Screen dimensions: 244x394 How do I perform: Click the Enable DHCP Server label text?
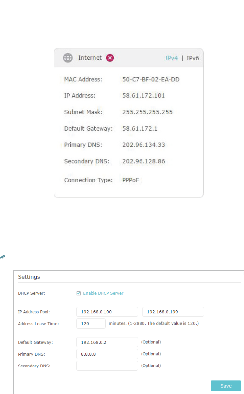tap(103, 293)
